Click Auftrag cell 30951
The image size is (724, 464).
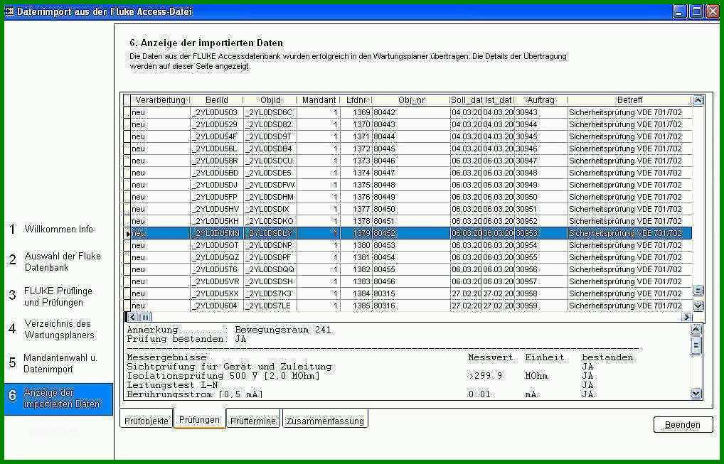541,209
